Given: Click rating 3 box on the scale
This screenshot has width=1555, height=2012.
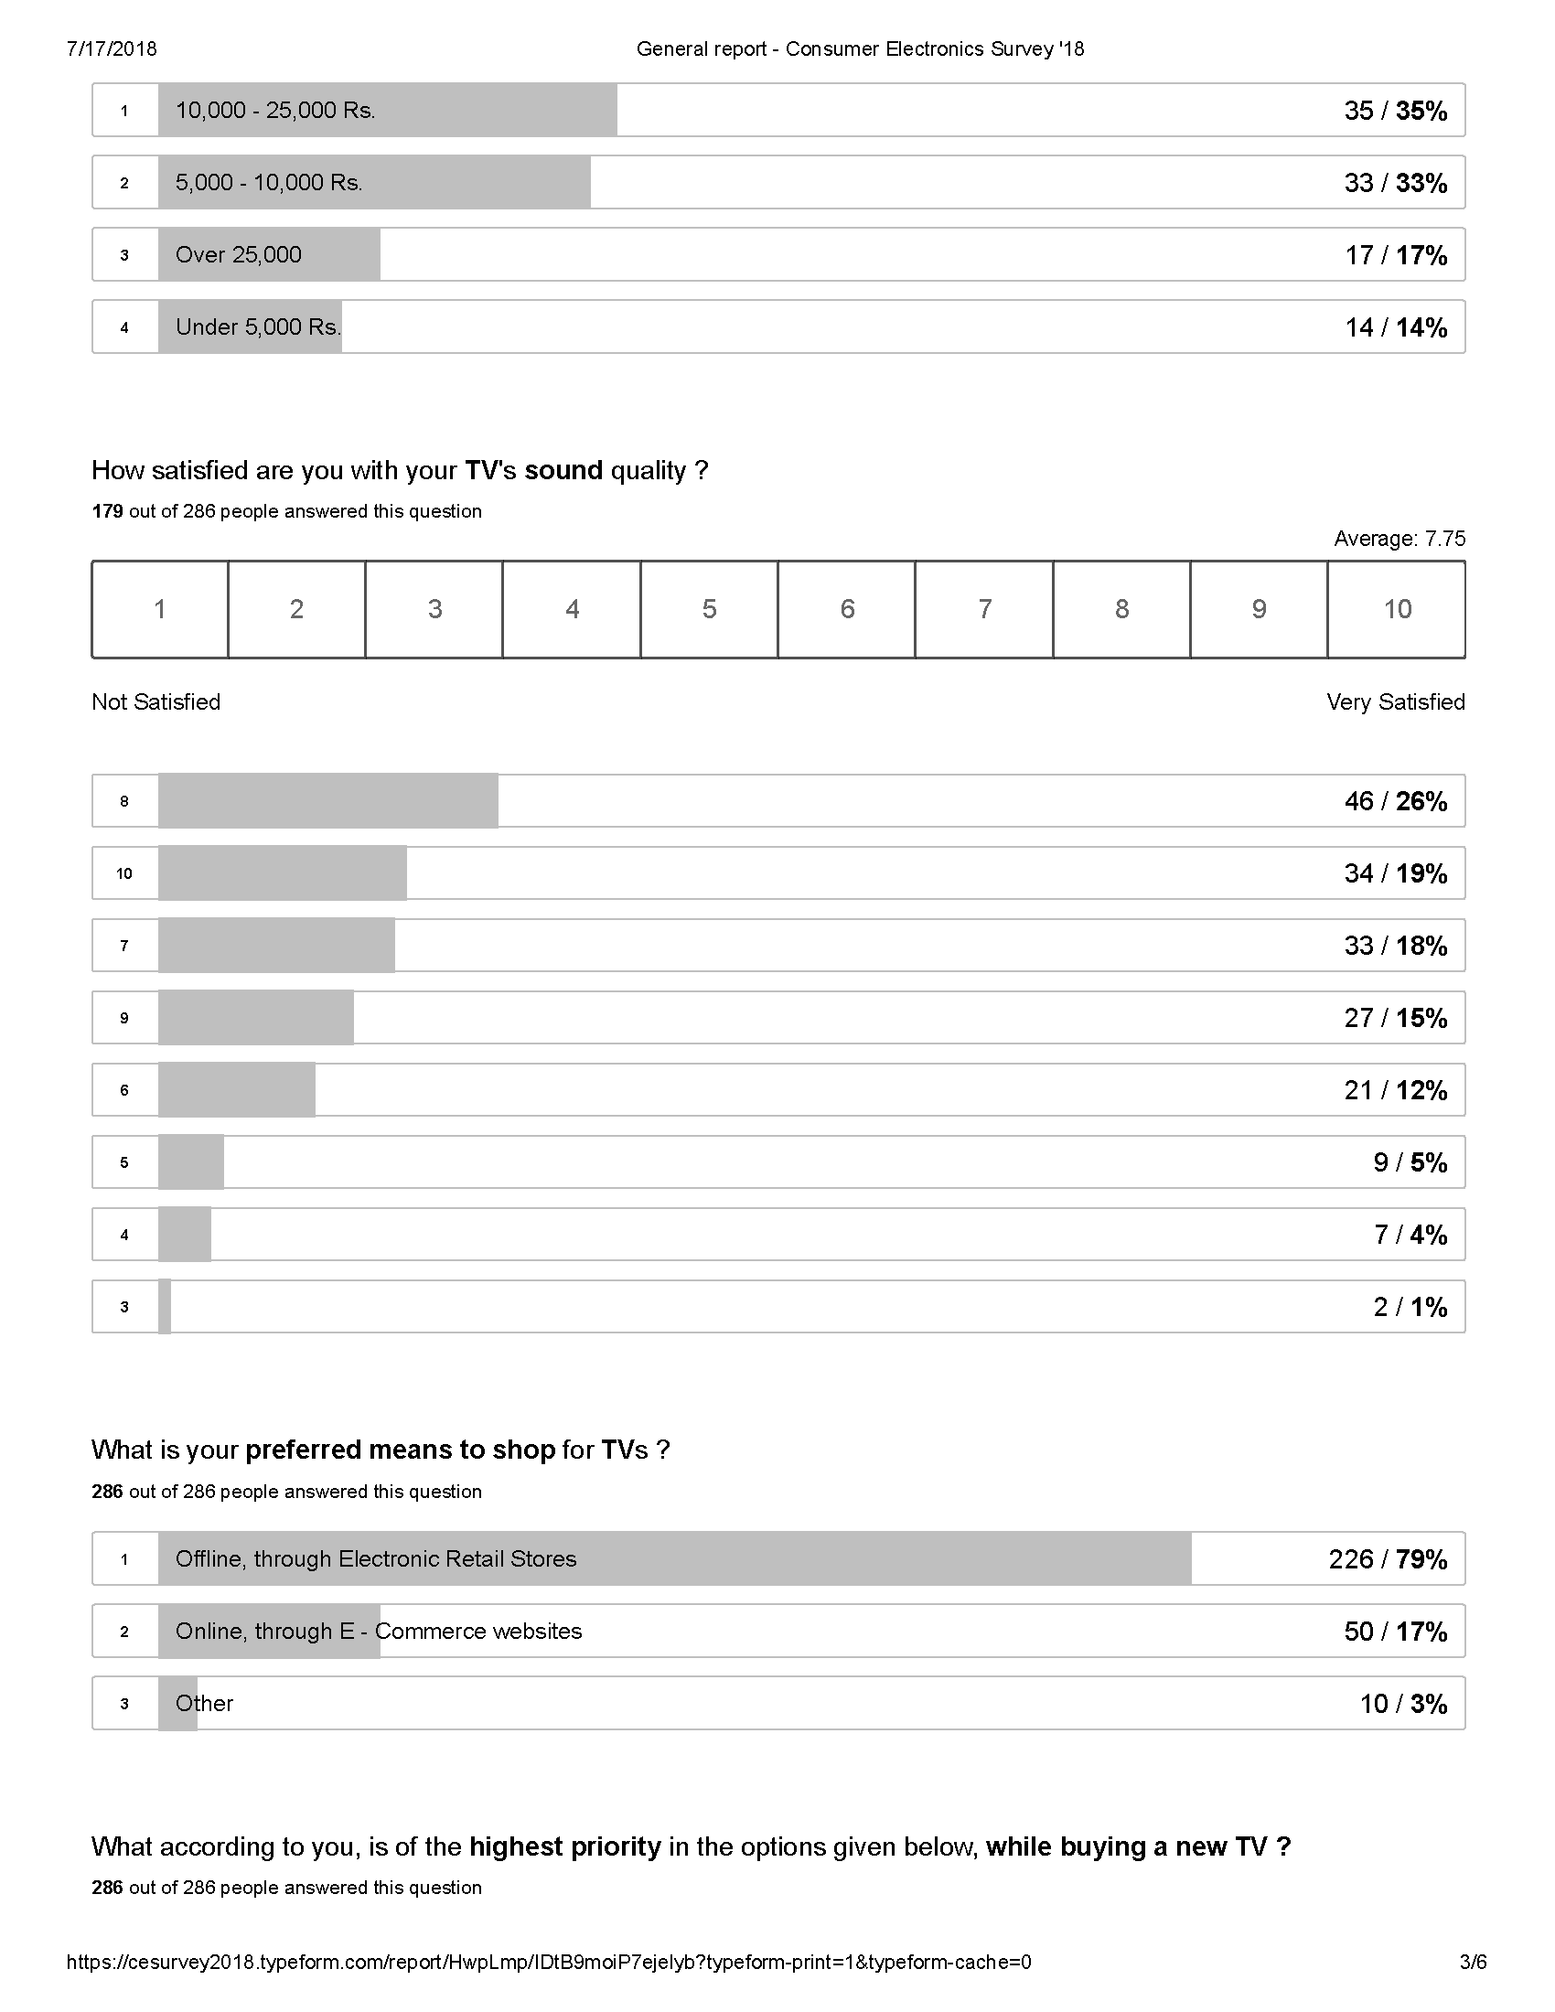Looking at the screenshot, I should coord(434,609).
